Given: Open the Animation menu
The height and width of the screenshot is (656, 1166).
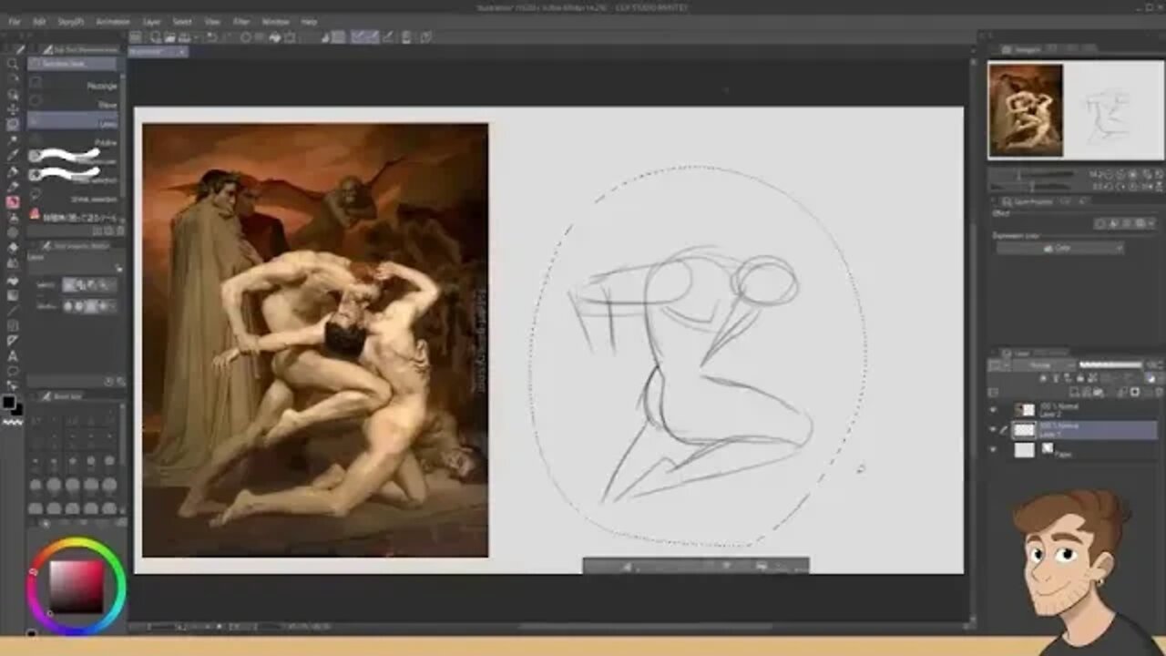Looking at the screenshot, I should [113, 21].
